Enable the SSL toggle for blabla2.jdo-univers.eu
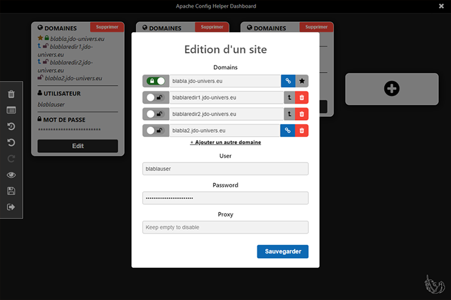This screenshot has width=451, height=300. click(x=156, y=130)
